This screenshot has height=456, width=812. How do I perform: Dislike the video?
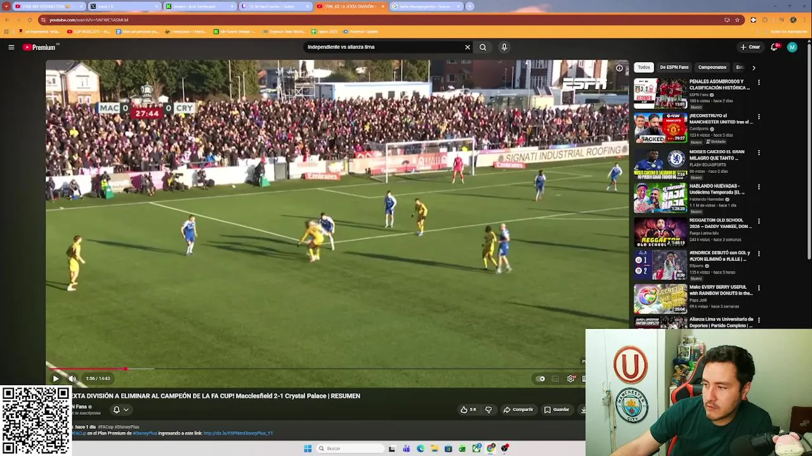[488, 410]
